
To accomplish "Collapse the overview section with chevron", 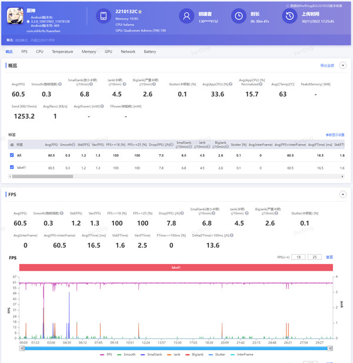I will [x=343, y=65].
